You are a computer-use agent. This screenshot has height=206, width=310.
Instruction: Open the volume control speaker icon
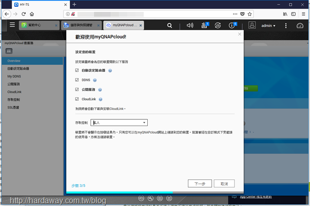tap(190, 25)
